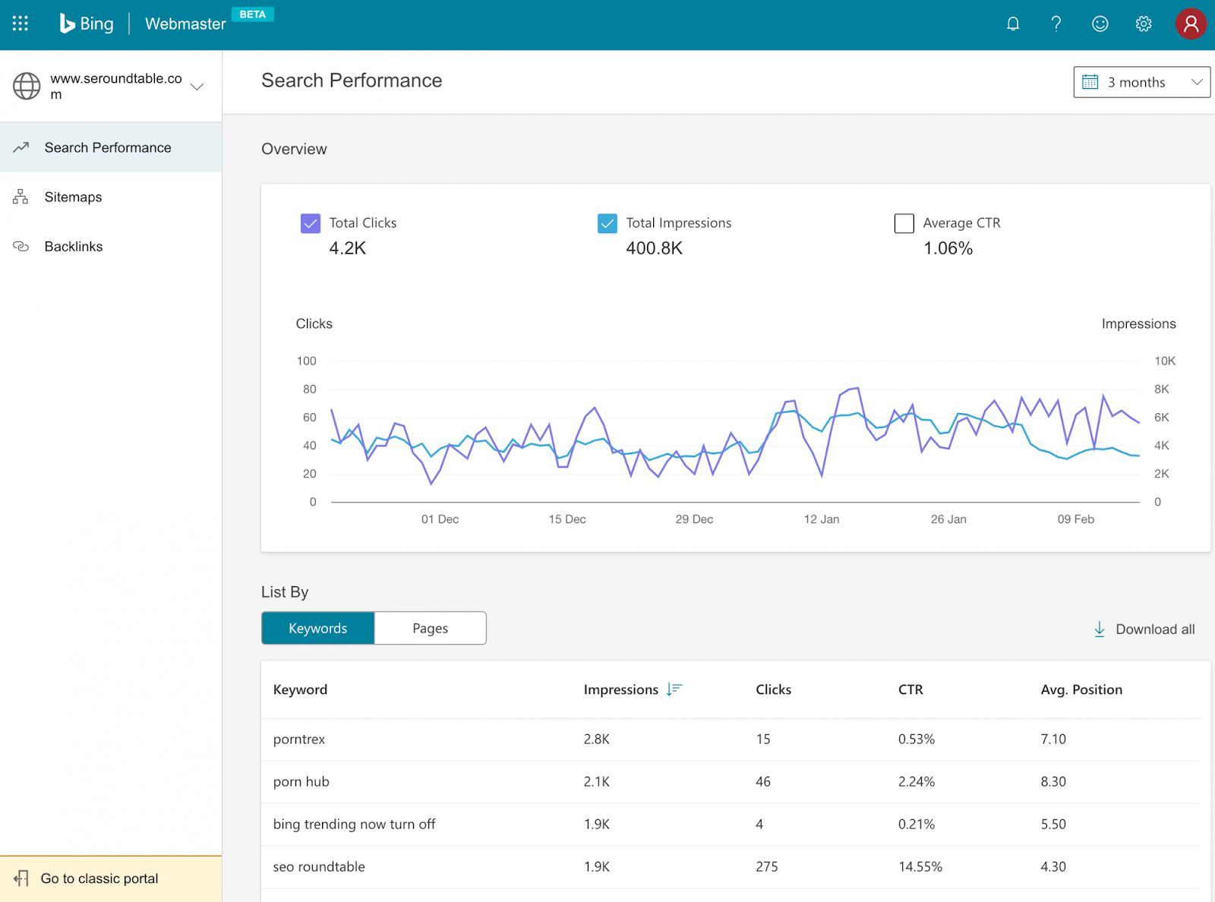Open the help menu
The width and height of the screenshot is (1215, 902).
point(1056,24)
